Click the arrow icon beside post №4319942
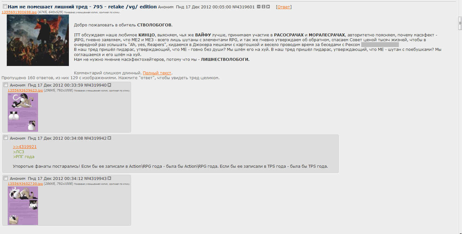 click(109, 138)
